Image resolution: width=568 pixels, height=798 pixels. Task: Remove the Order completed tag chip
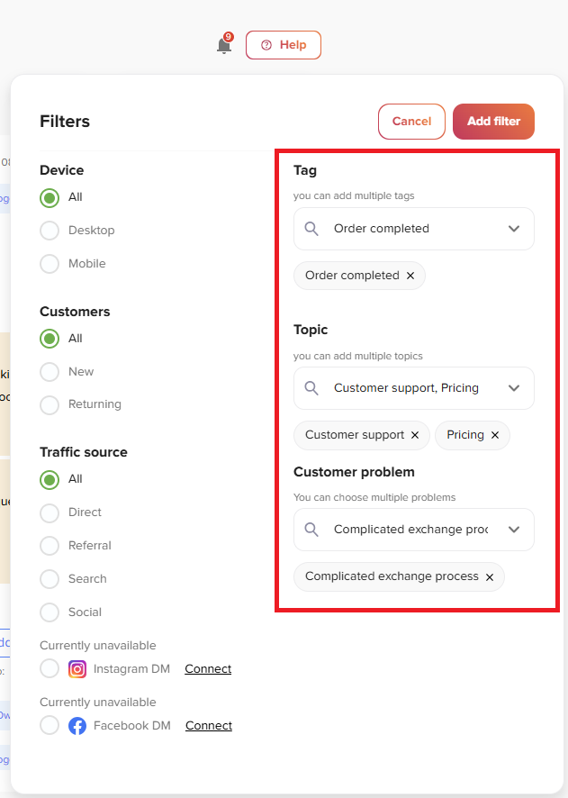410,276
